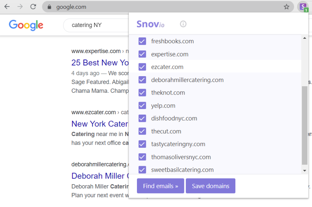Click the theknot.com domain text

[x=168, y=92]
